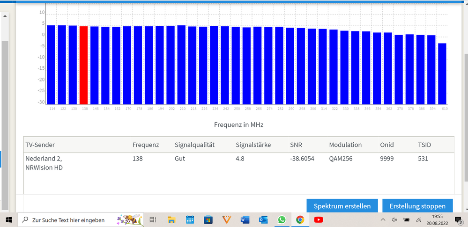
Task: Click the signal strength value 4.8
Action: 240,159
